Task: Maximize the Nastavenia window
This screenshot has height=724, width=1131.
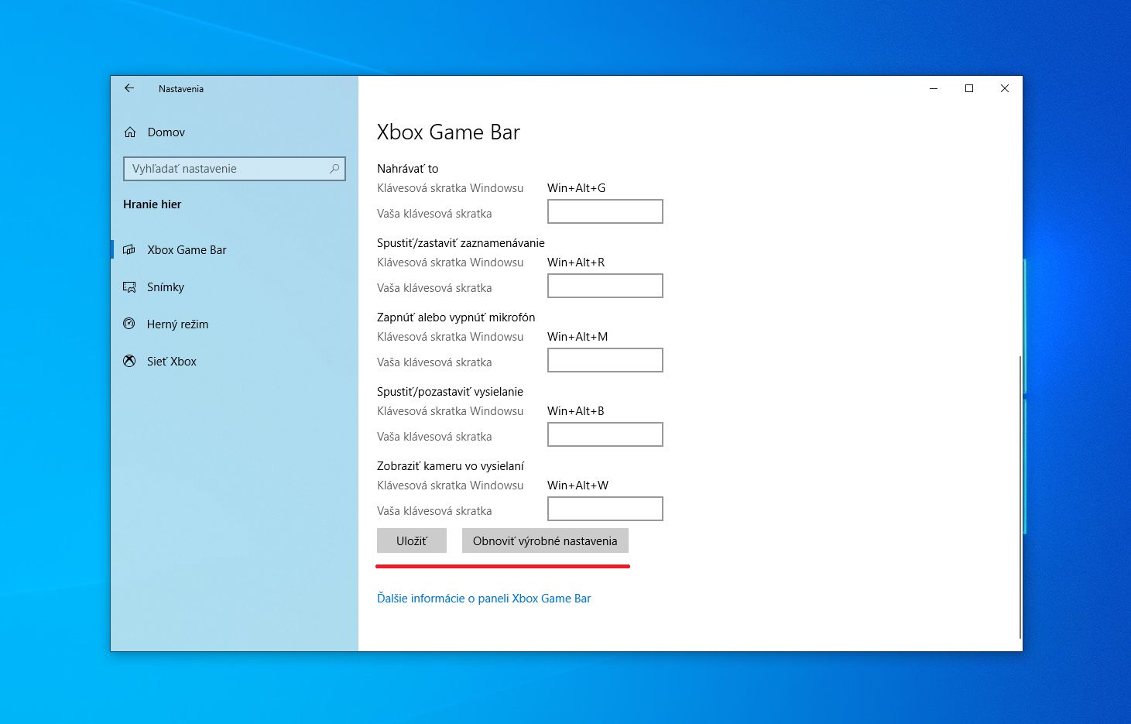Action: pos(969,88)
